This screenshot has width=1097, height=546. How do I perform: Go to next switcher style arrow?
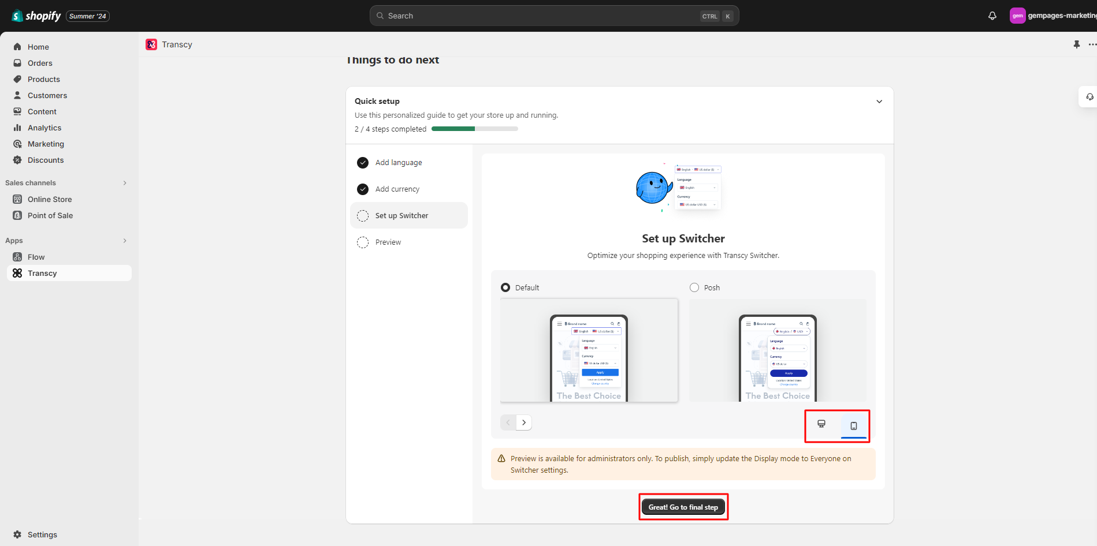click(x=524, y=422)
